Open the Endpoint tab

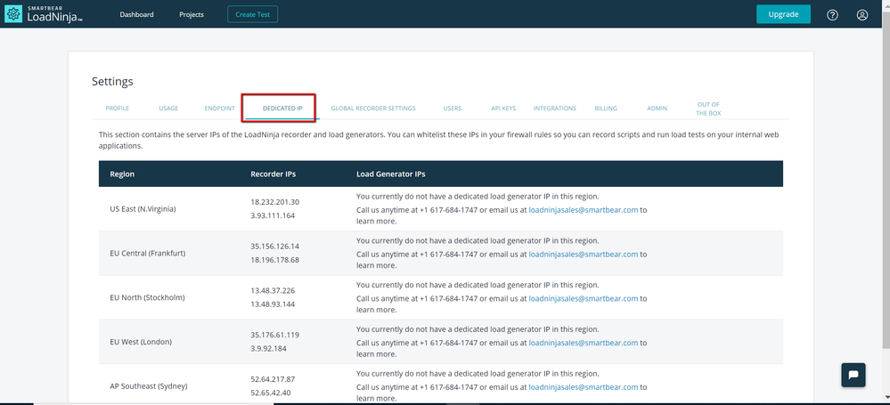219,109
